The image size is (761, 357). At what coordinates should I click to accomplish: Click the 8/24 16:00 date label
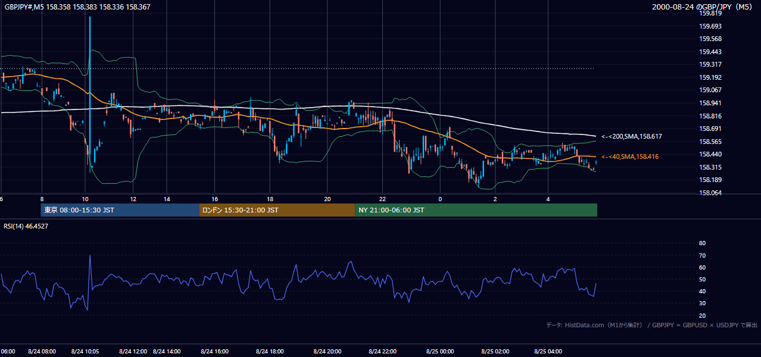tap(214, 352)
